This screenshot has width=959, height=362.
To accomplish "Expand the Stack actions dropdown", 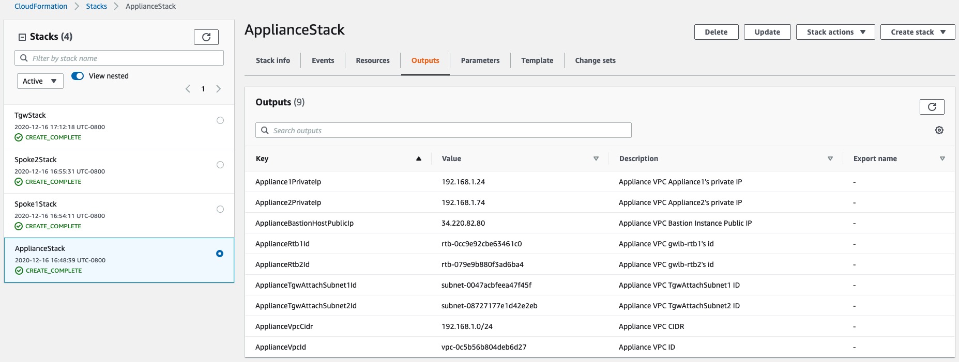I will click(x=835, y=32).
